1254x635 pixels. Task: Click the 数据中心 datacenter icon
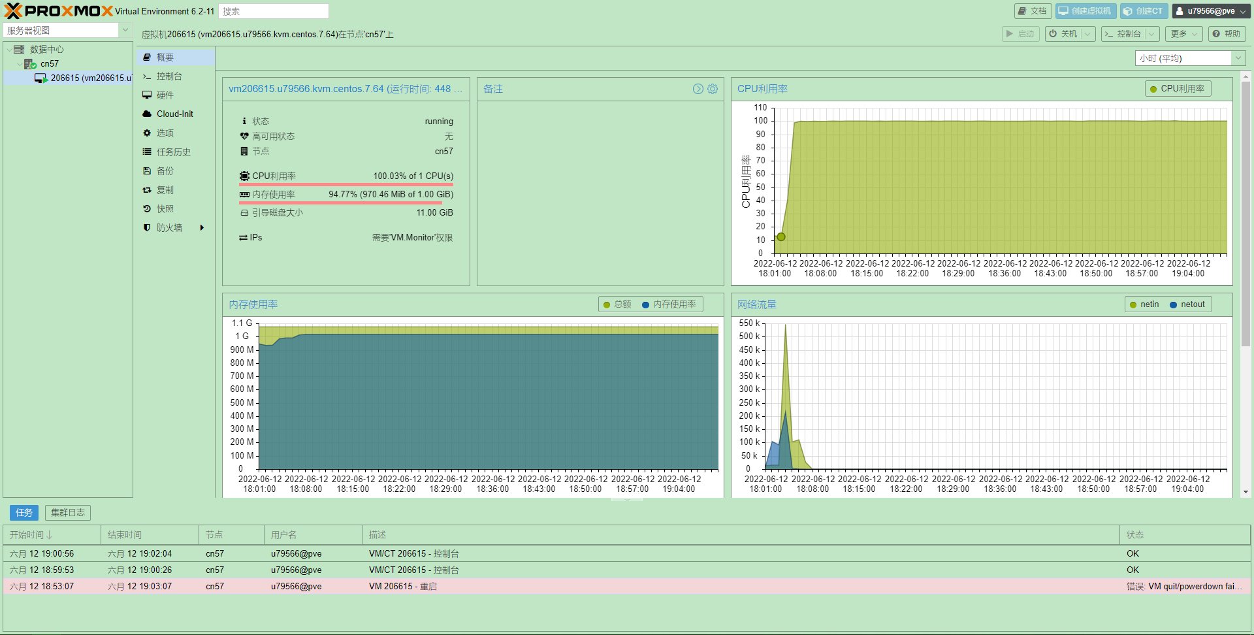pos(19,50)
